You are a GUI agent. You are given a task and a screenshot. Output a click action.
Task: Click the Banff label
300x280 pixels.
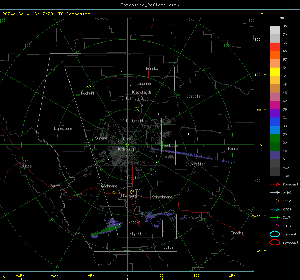click(55, 185)
